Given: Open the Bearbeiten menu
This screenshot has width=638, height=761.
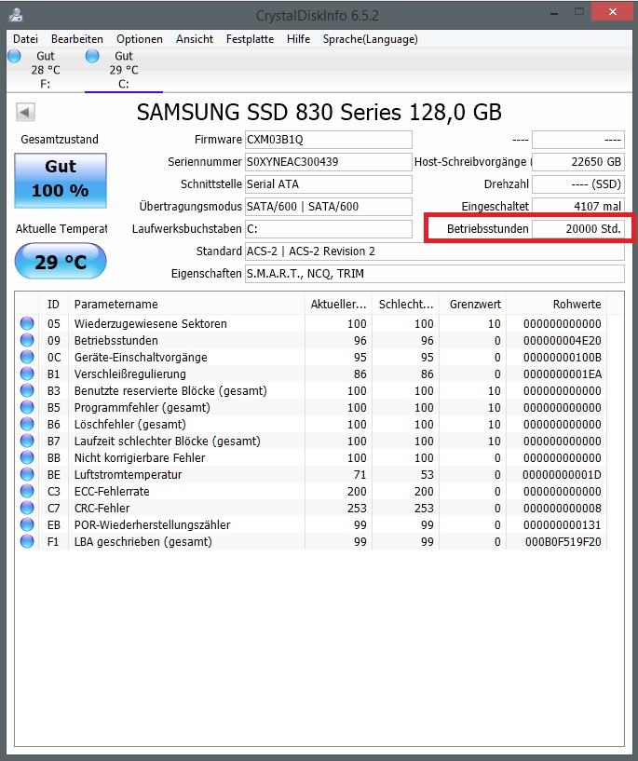Looking at the screenshot, I should tap(77, 39).
